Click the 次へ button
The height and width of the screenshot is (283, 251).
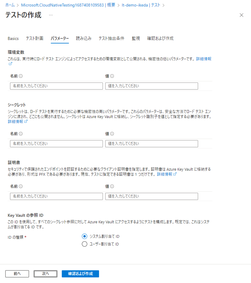click(46, 274)
